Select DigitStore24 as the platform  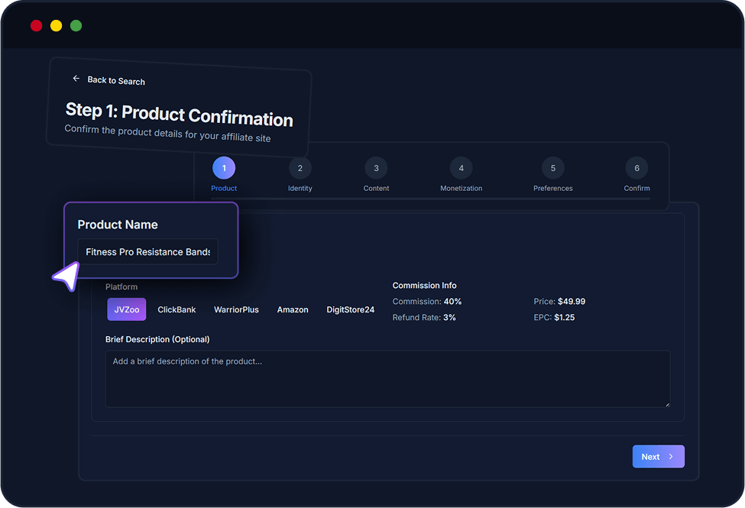350,309
